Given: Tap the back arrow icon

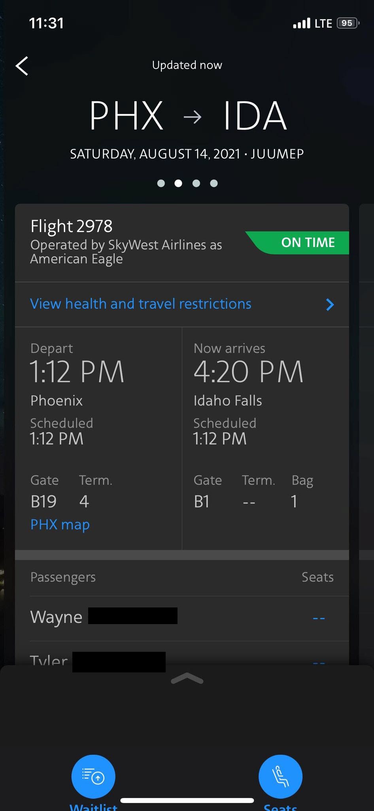Looking at the screenshot, I should (22, 66).
